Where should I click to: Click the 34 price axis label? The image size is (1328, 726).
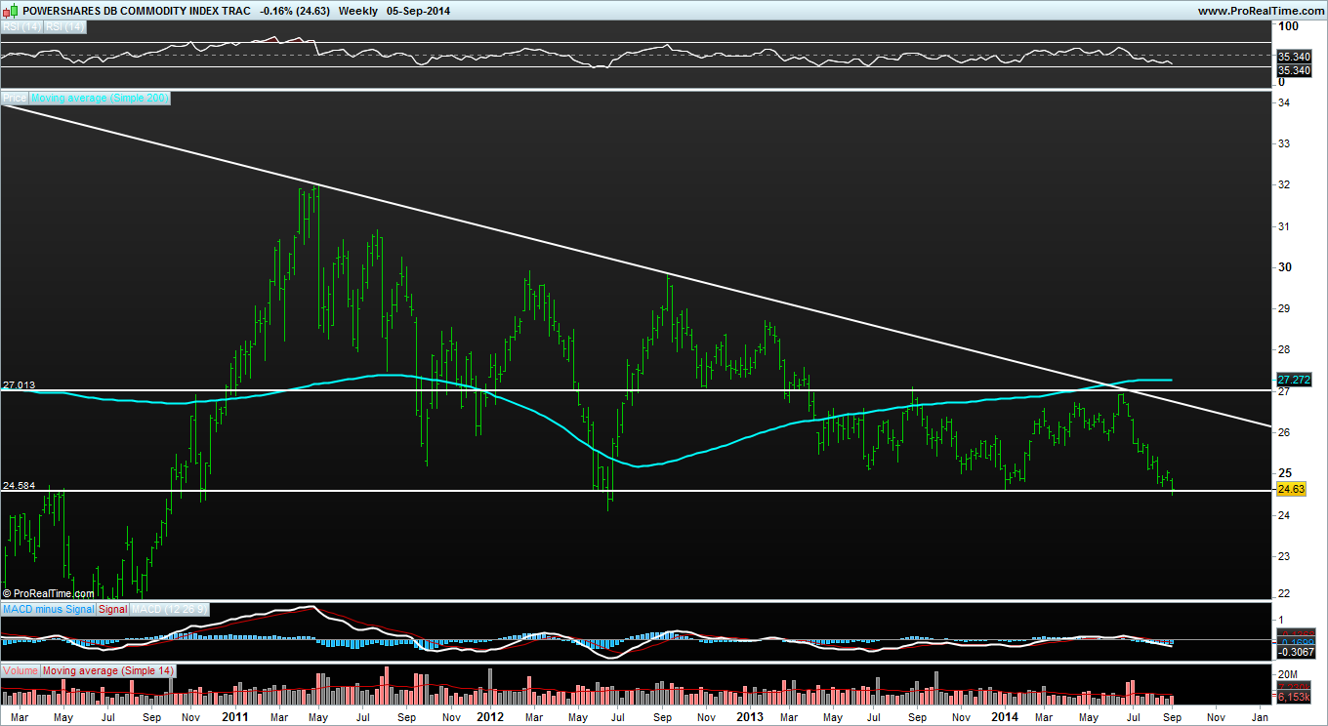coord(1285,102)
